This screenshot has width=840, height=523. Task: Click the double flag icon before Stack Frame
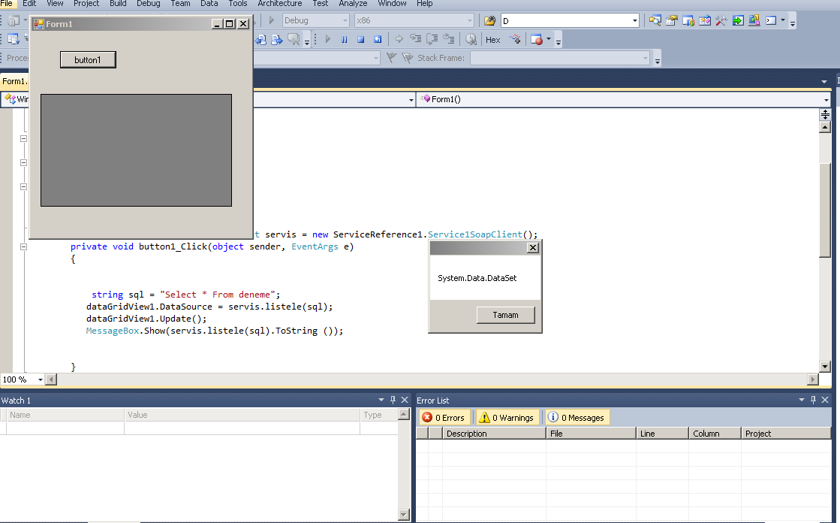[x=408, y=57]
